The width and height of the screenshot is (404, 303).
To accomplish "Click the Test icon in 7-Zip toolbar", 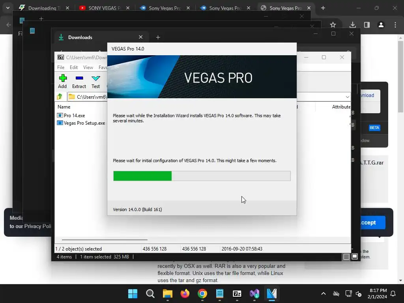I will [x=95, y=81].
